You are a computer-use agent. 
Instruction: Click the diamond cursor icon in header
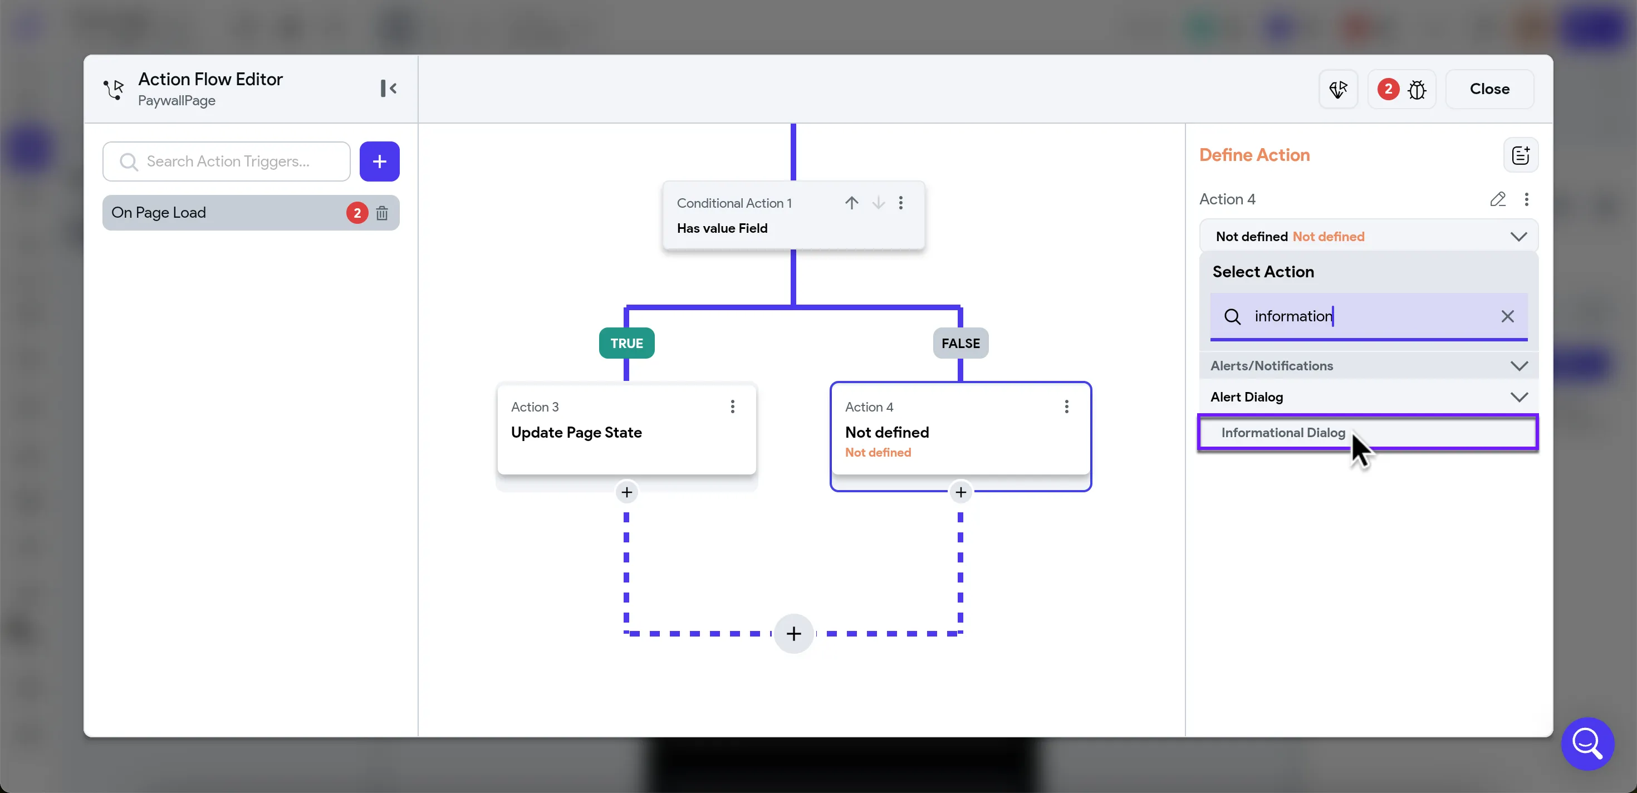pyautogui.click(x=1337, y=90)
